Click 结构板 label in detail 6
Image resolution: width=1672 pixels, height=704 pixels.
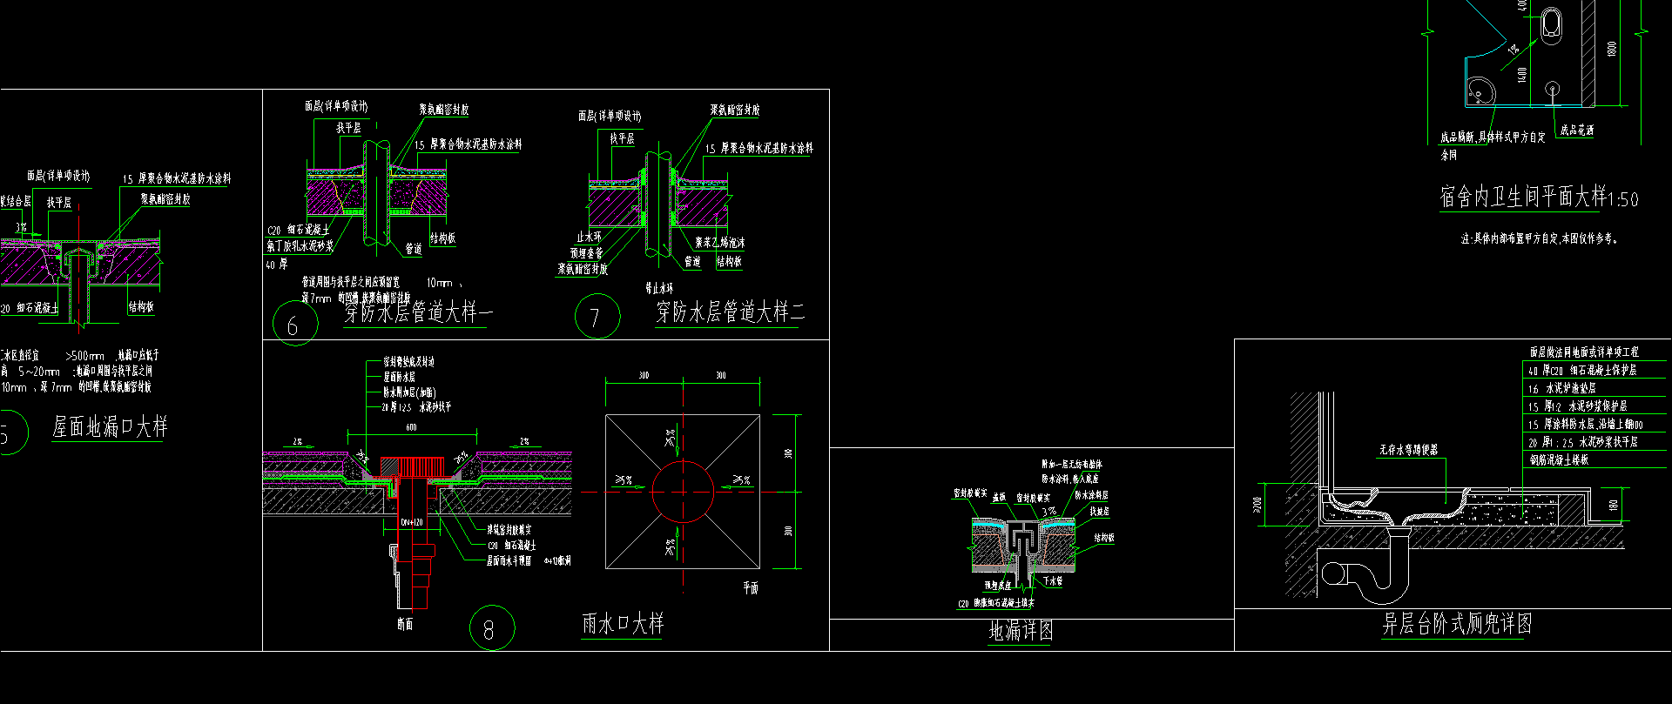click(442, 238)
